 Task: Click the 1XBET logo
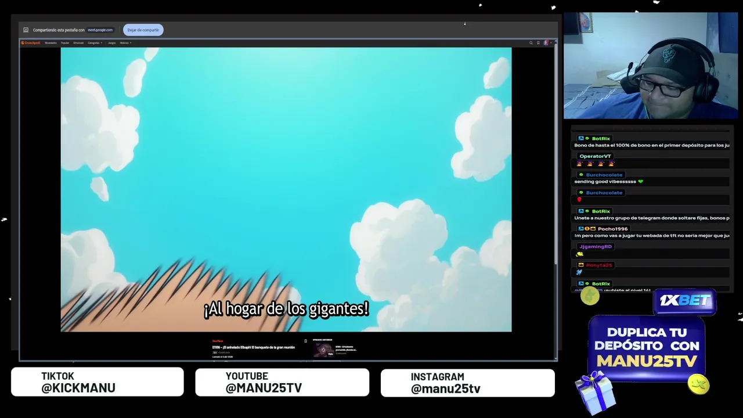(x=685, y=301)
